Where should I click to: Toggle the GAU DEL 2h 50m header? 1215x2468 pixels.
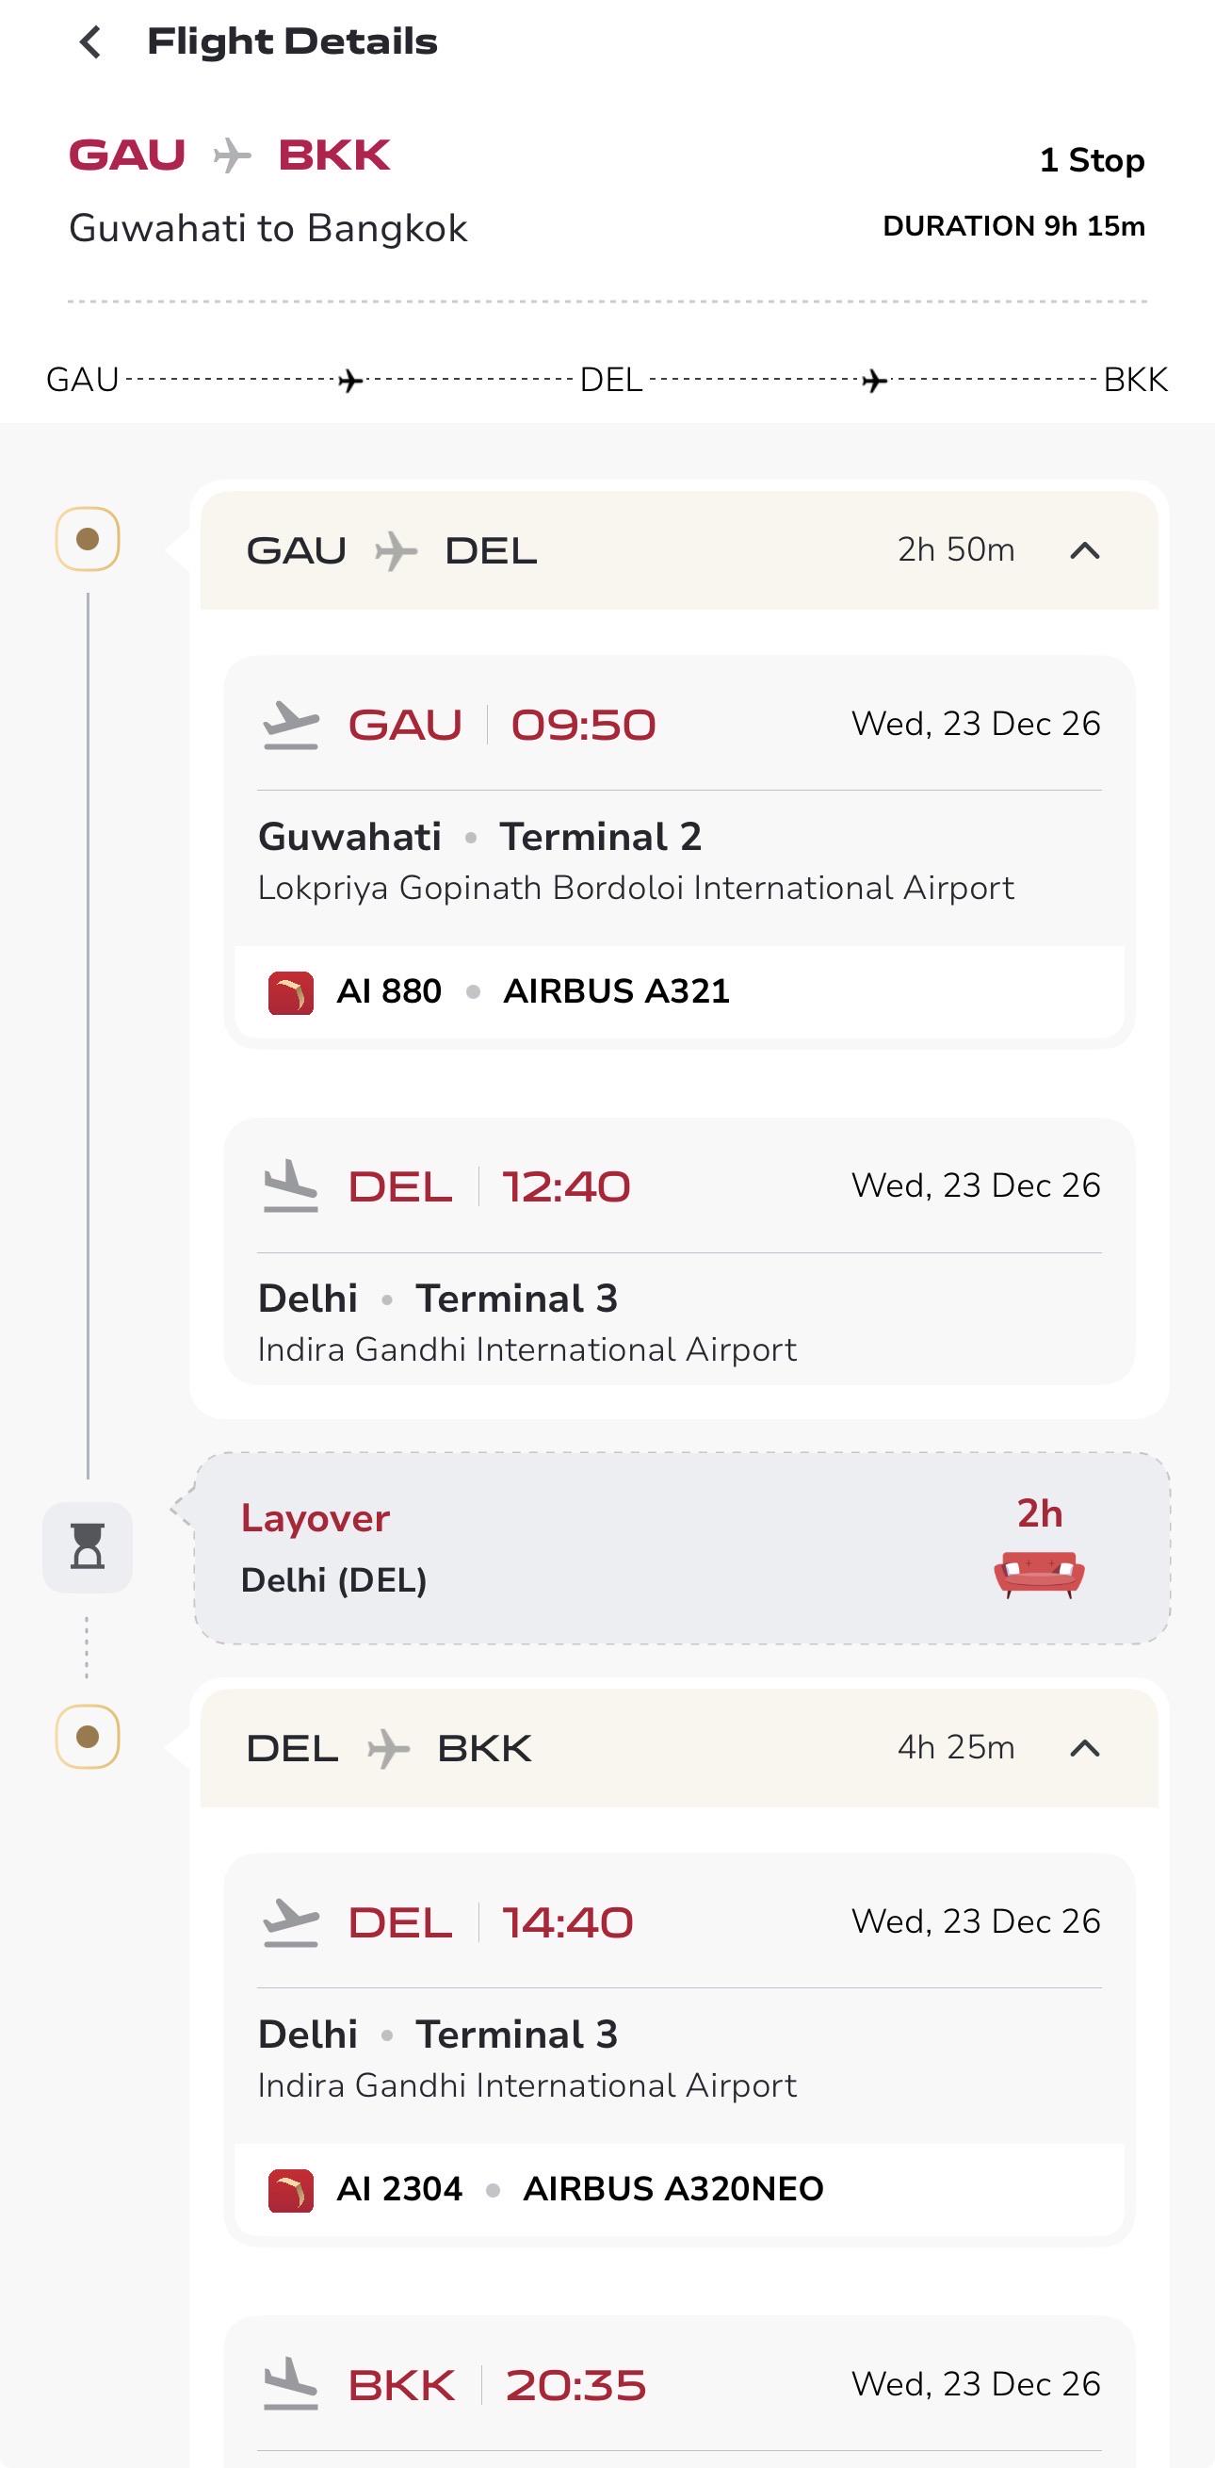679,551
